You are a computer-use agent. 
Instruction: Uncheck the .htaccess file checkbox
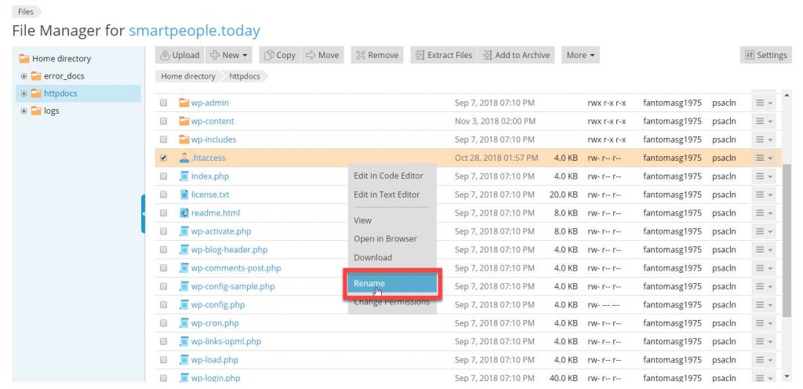tap(164, 158)
